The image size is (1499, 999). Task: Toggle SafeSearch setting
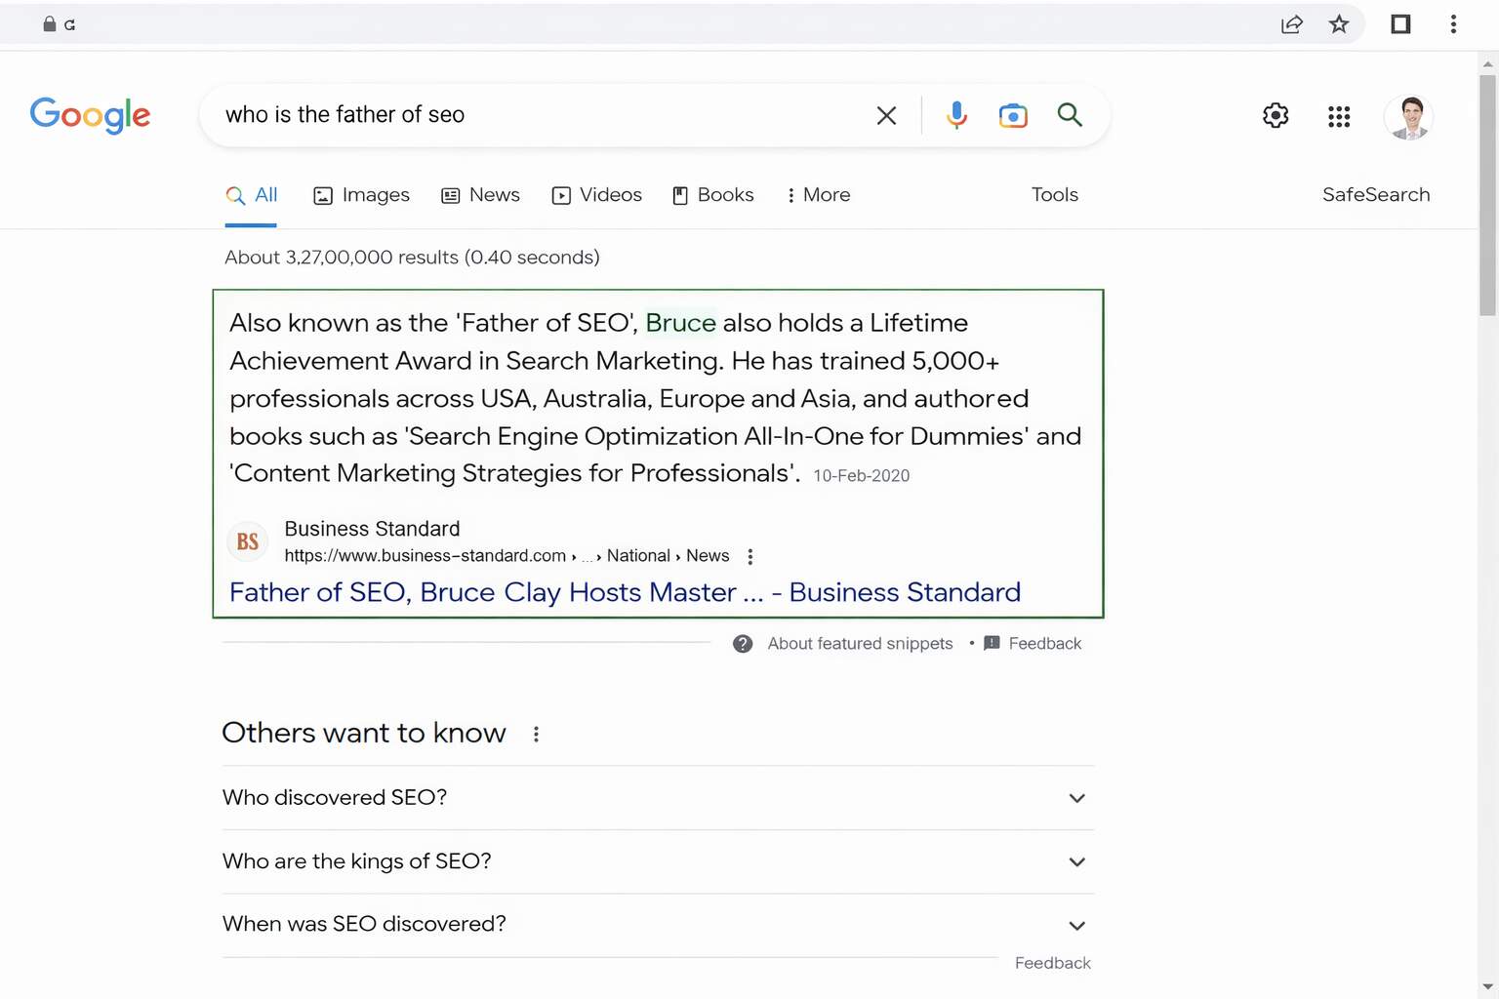tap(1376, 195)
